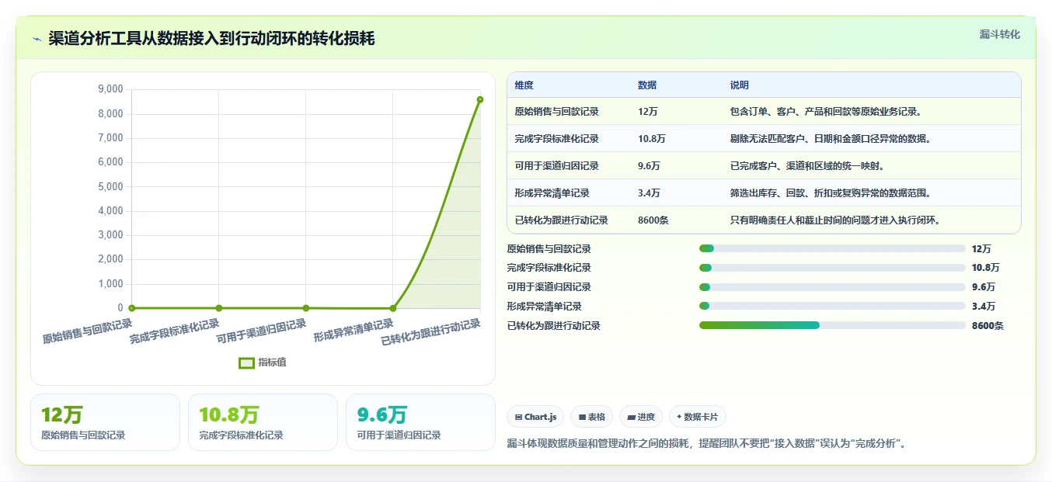Image resolution: width=1052 pixels, height=482 pixels.
Task: Click the footer note starting with 漏斗体现数据质量
Action: (x=706, y=444)
